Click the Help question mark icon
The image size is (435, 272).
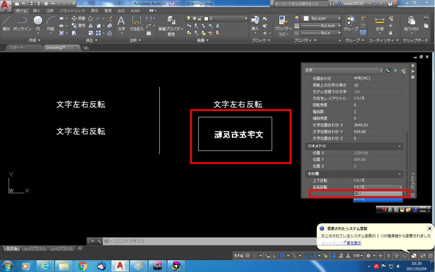[390, 3]
